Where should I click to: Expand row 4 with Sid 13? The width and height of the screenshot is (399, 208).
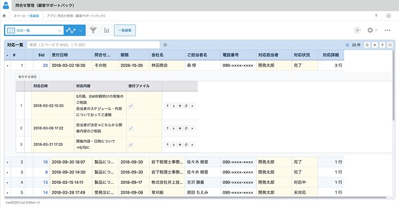8,183
